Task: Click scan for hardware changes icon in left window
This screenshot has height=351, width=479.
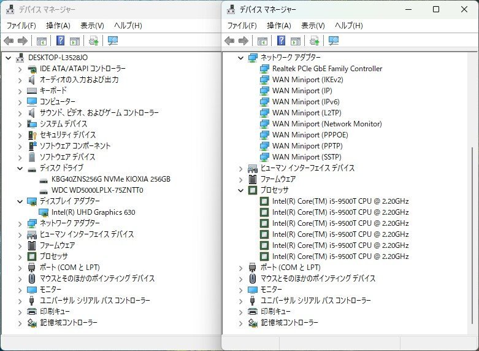Action: point(113,40)
